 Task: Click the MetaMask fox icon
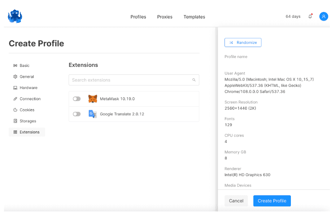click(93, 99)
